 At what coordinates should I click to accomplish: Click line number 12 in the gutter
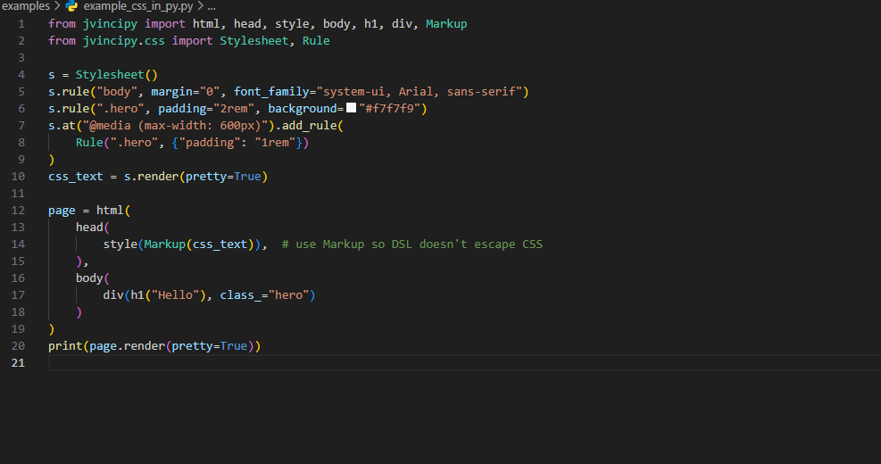click(18, 211)
